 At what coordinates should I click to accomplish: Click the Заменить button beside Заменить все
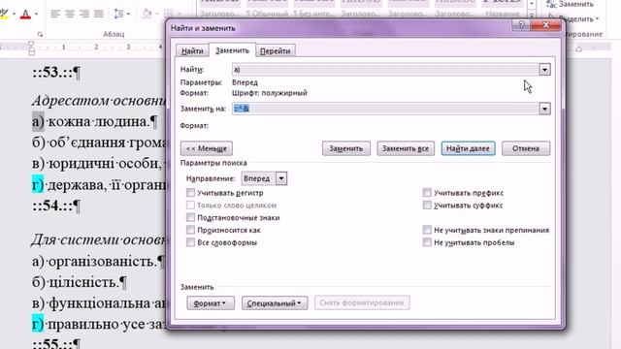[346, 148]
